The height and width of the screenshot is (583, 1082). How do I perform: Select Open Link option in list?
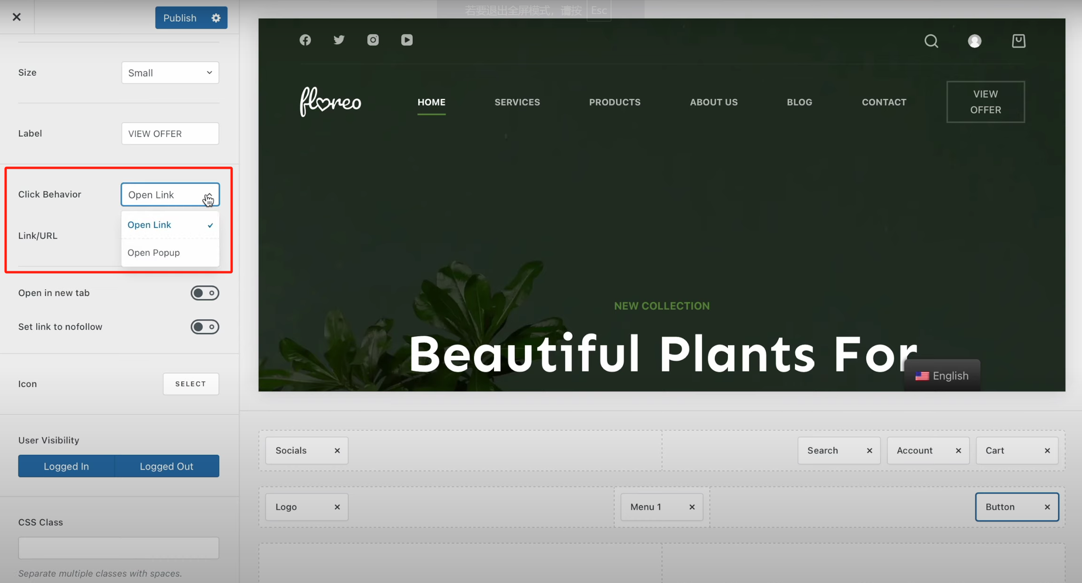(x=149, y=225)
